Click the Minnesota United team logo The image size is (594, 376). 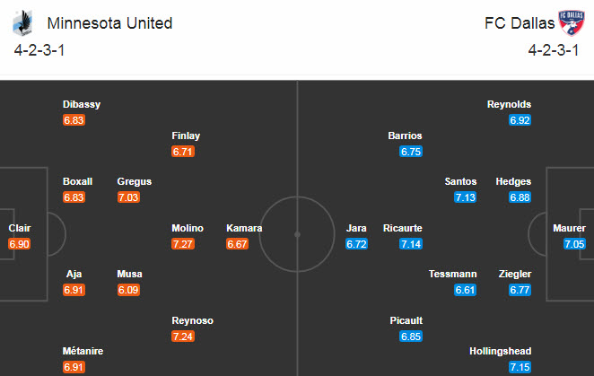[25, 21]
